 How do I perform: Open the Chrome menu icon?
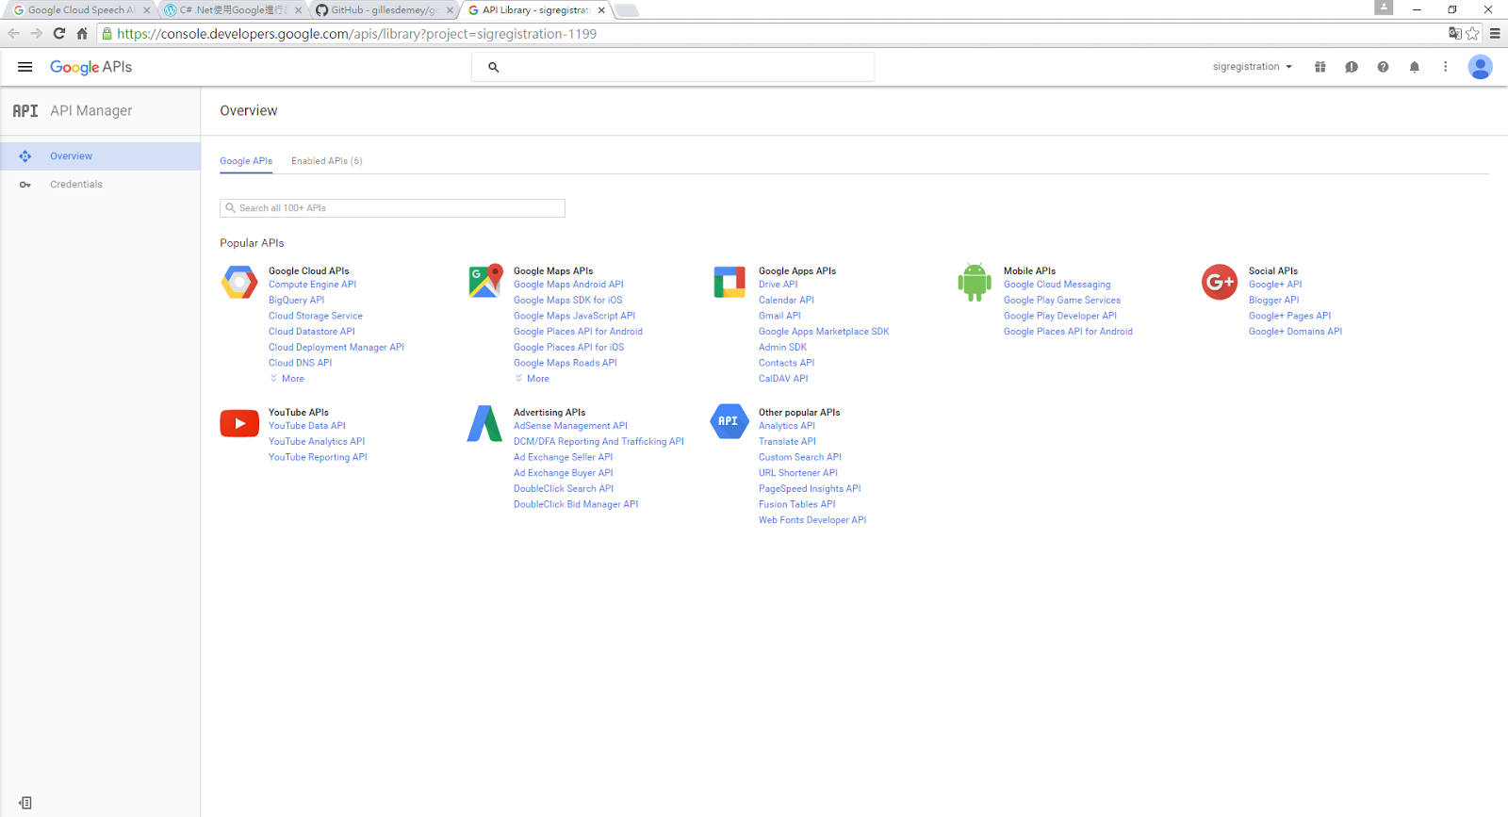[1495, 34]
